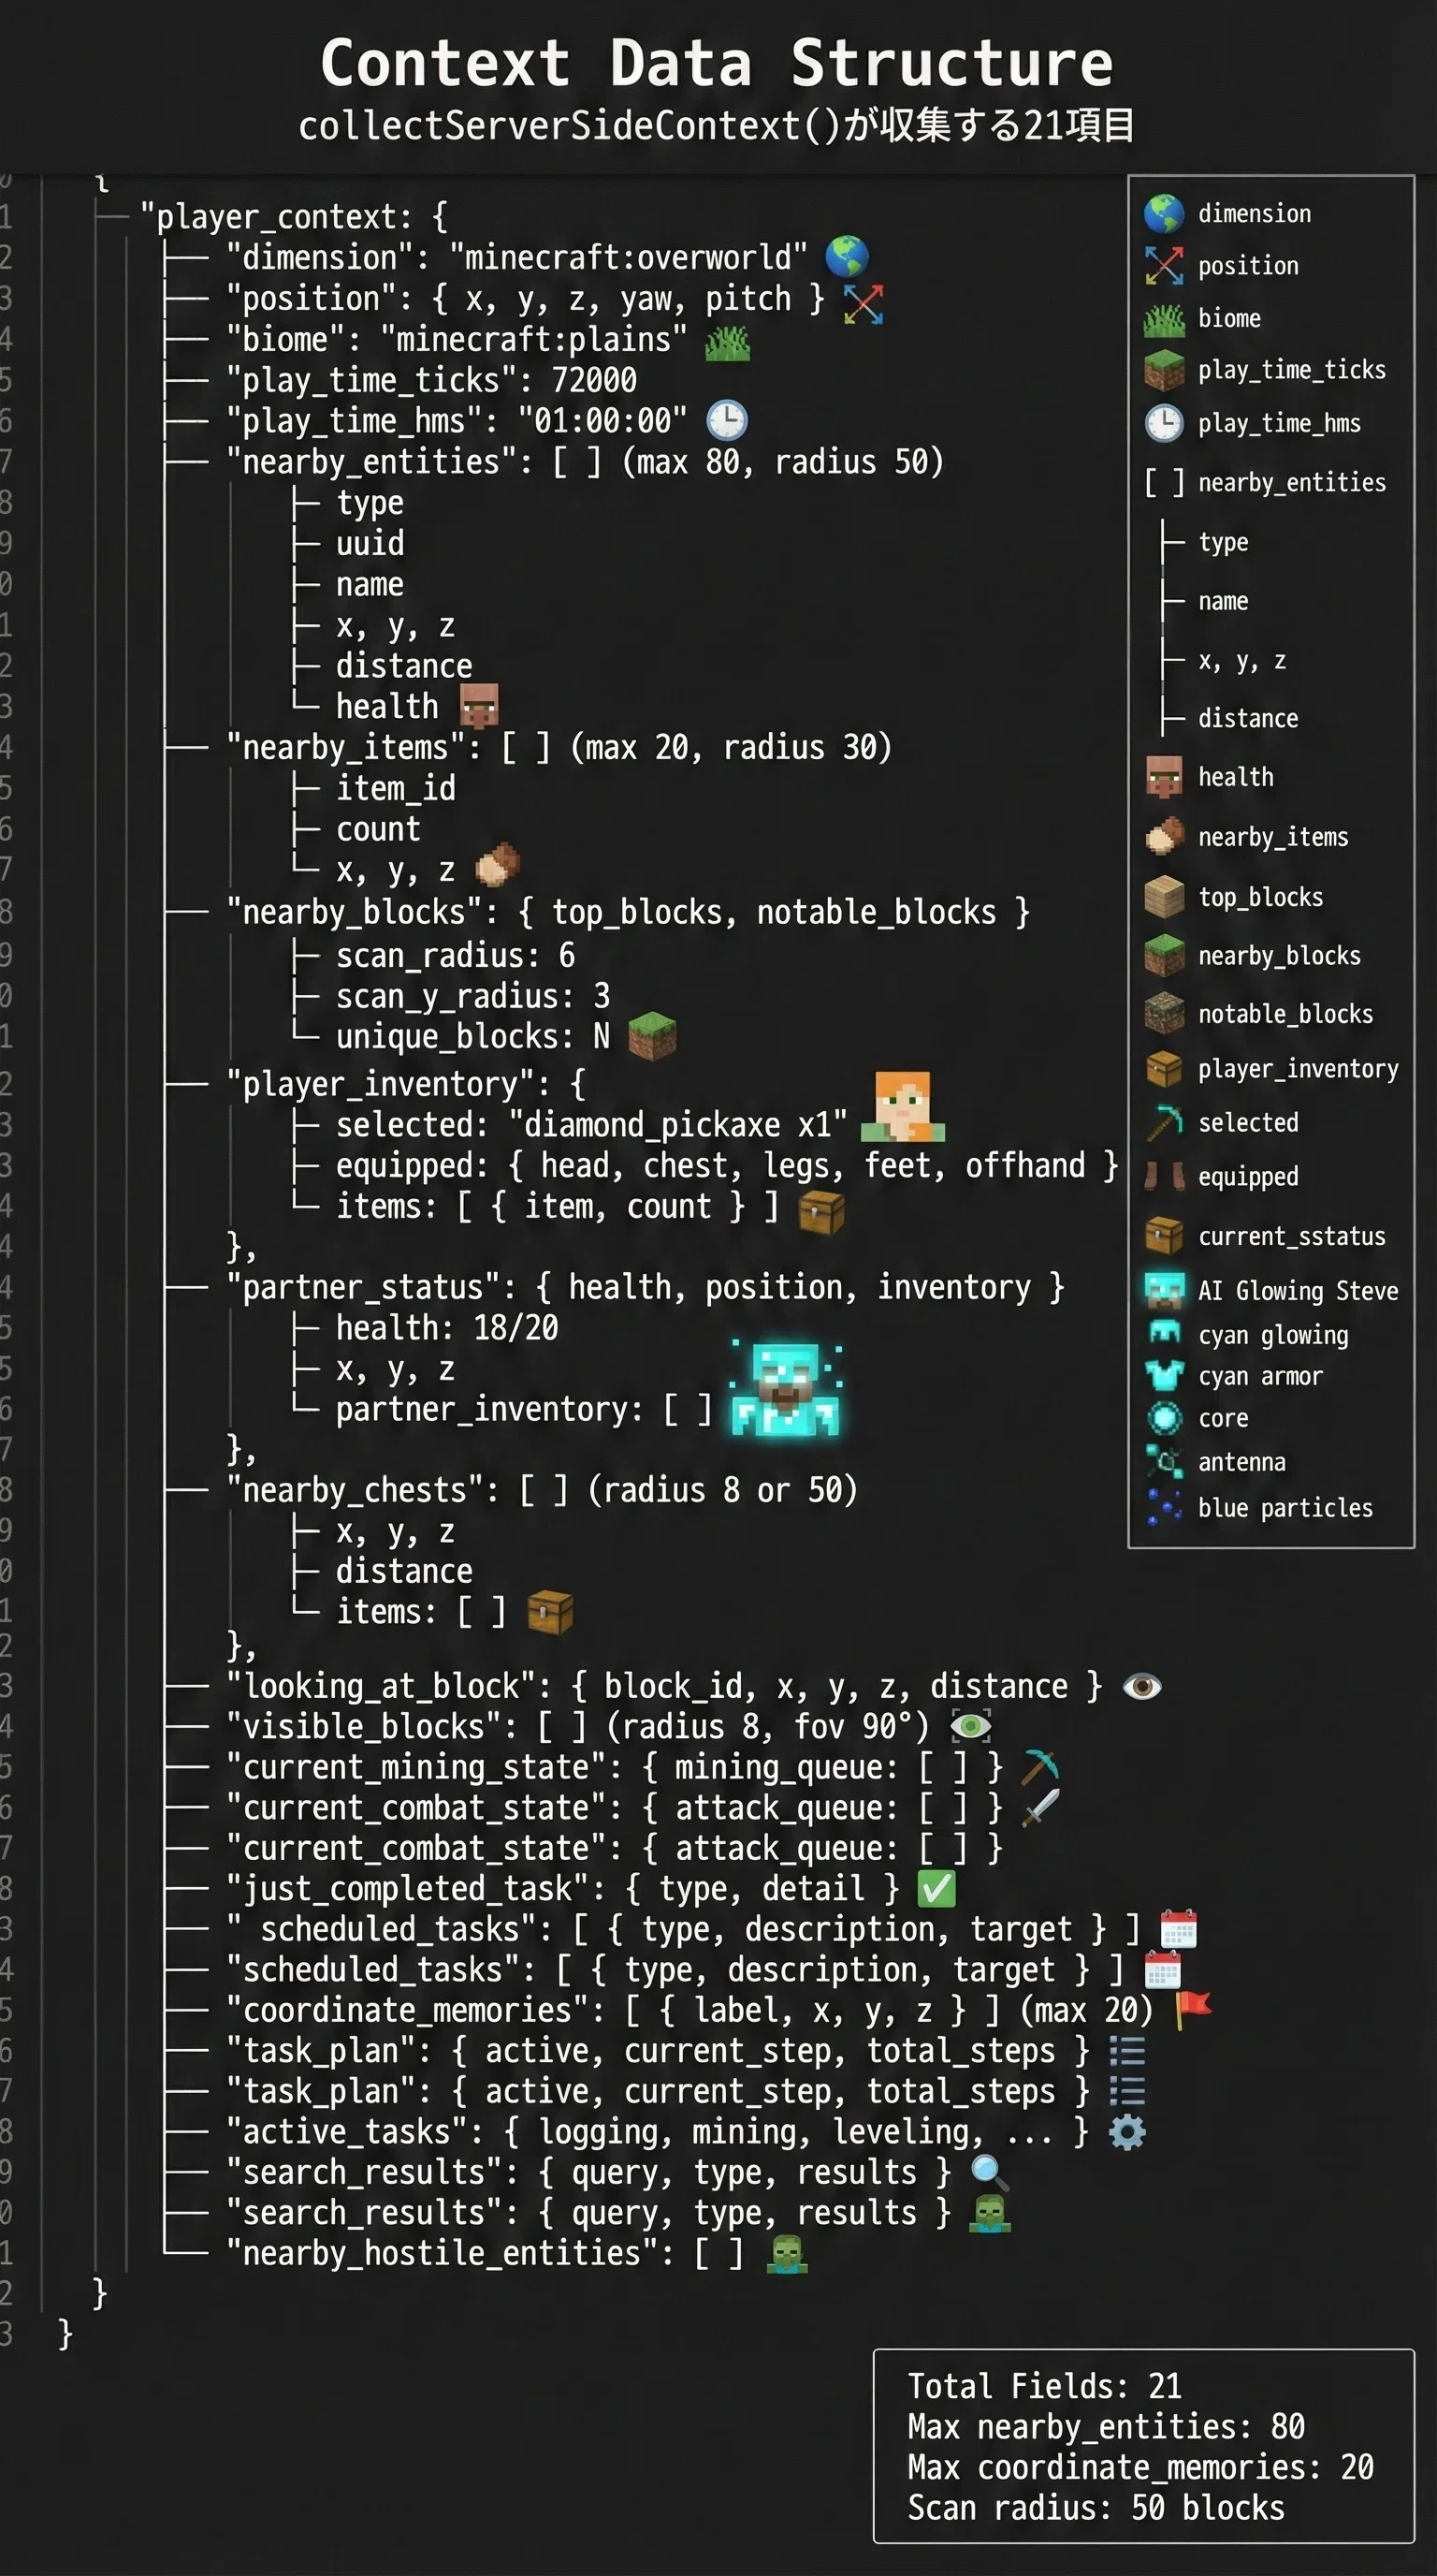Click the "Context Data Structure" title
The width and height of the screenshot is (1437, 2576).
pyautogui.click(x=717, y=63)
